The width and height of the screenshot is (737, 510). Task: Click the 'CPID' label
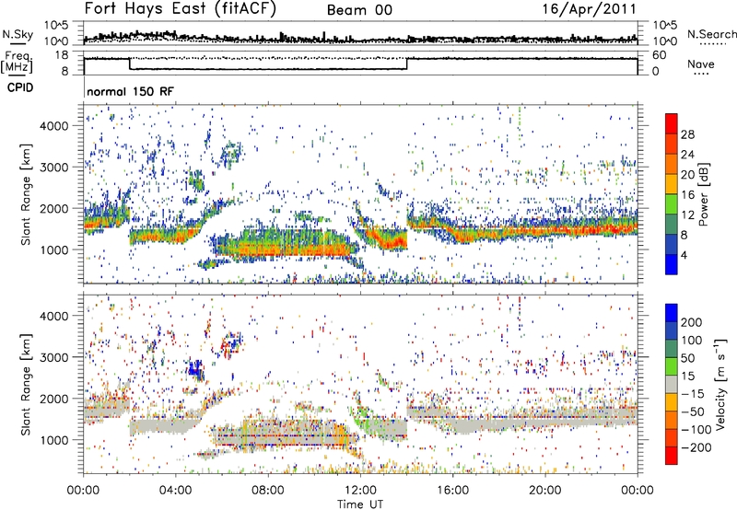20,87
